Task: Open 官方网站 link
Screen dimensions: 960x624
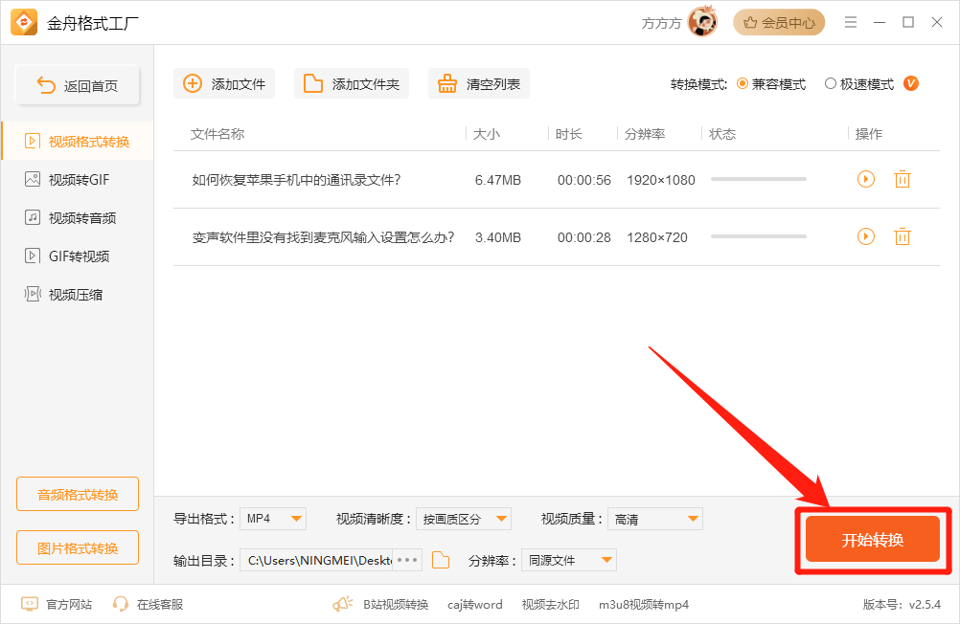Action: tap(57, 605)
